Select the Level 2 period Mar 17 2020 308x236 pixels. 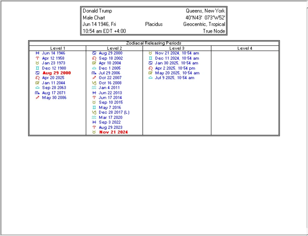[x=110, y=117]
